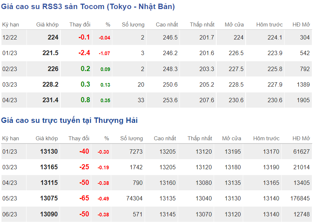314x224 pixels.
Task: Select the previous-day price 224.1
Action: [x=275, y=37]
